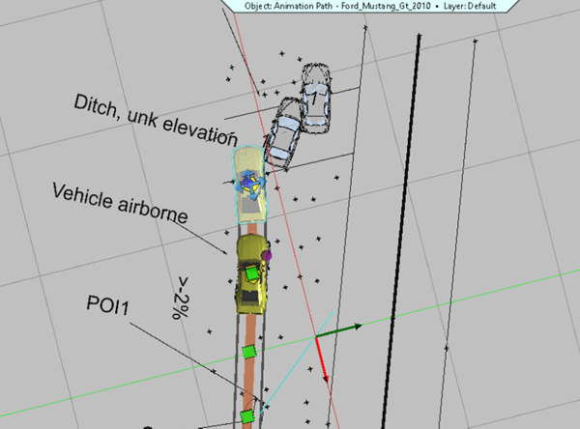Select the green keyframe square on yellow car roof

click(252, 273)
